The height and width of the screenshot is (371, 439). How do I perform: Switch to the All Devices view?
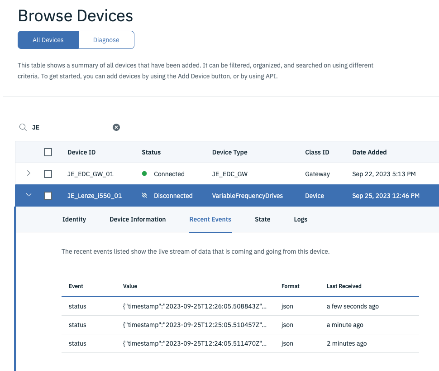48,40
